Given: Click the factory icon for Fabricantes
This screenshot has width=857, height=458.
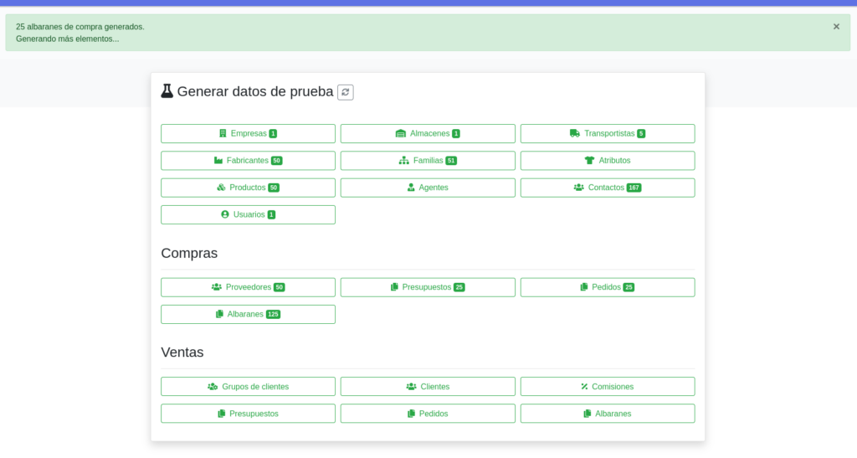Looking at the screenshot, I should coord(218,161).
